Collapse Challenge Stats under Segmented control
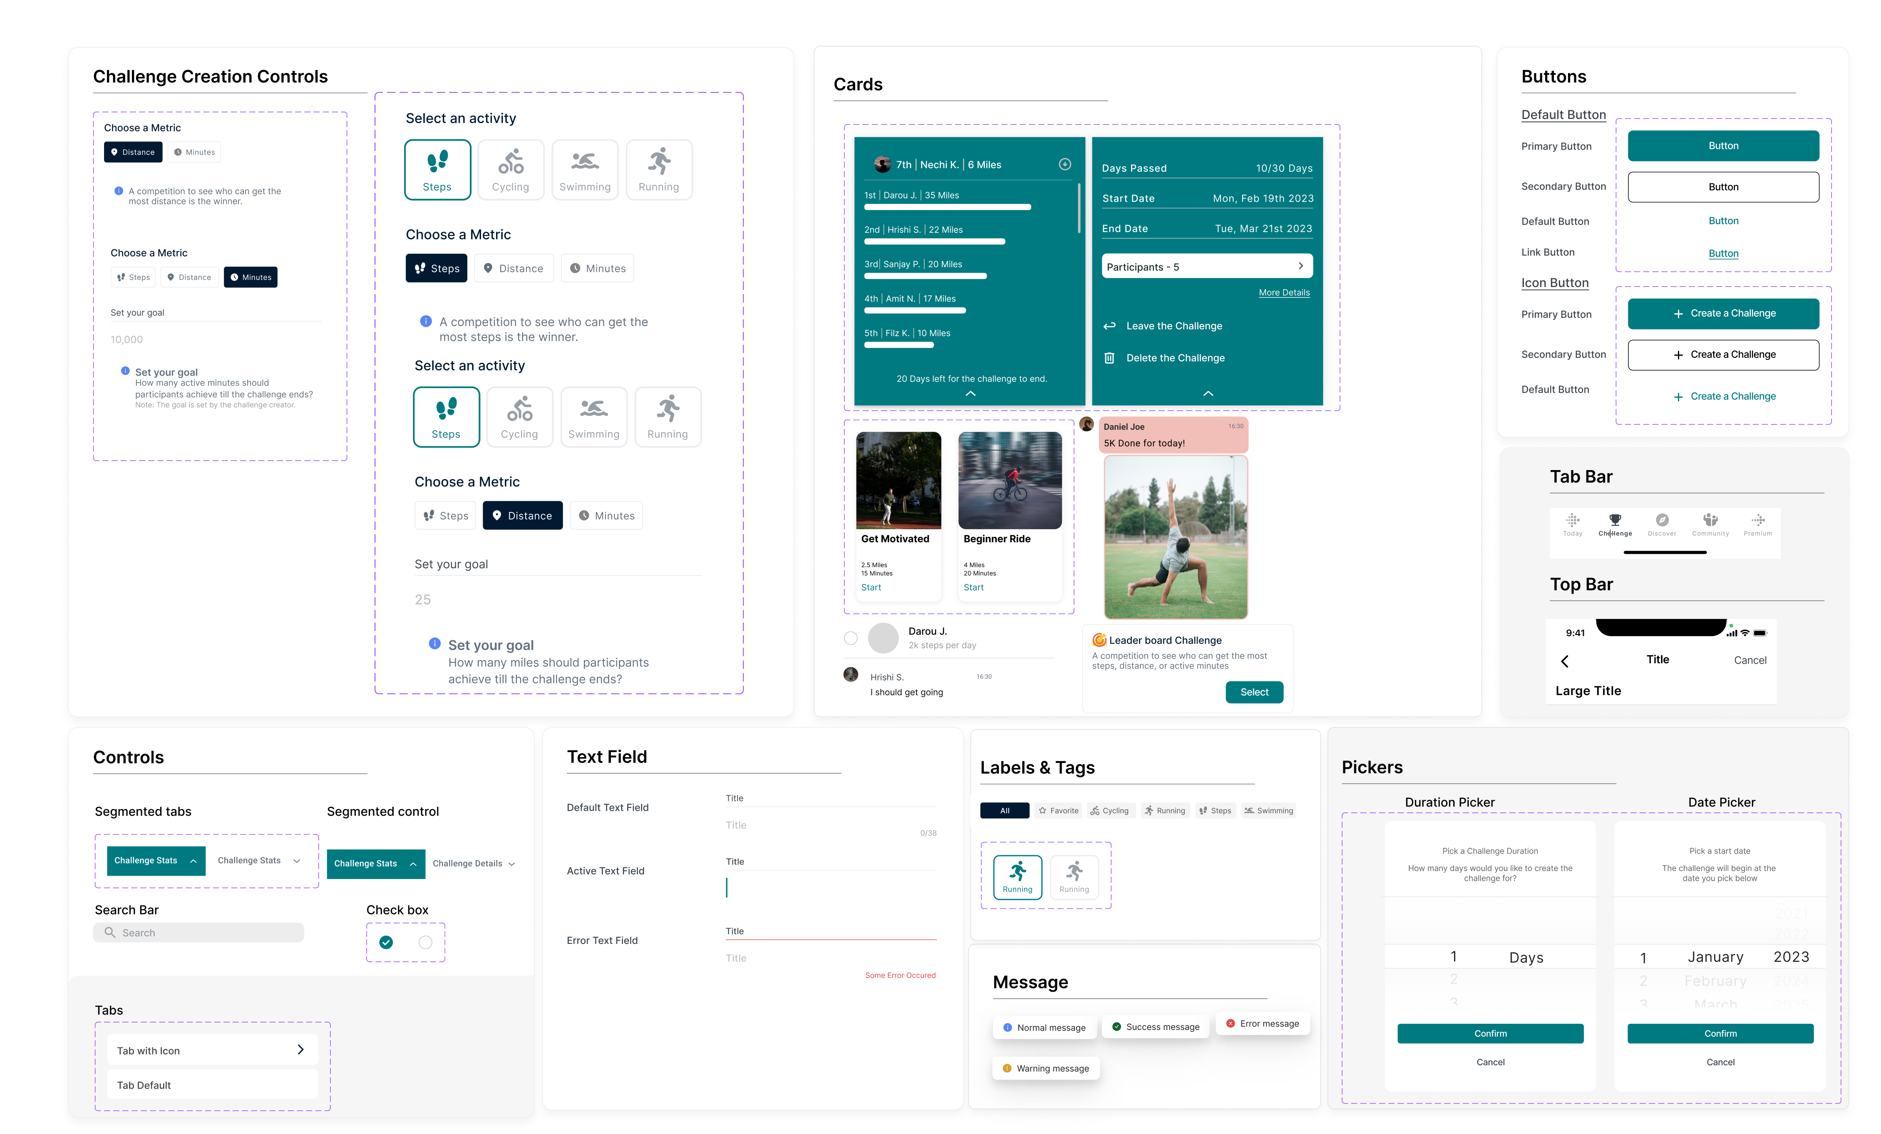 (x=376, y=863)
